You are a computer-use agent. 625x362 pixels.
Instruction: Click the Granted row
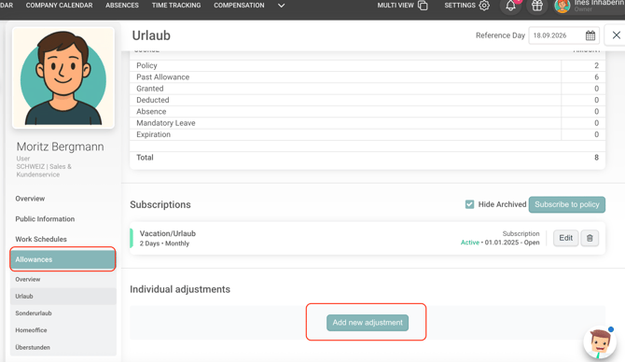click(x=368, y=89)
